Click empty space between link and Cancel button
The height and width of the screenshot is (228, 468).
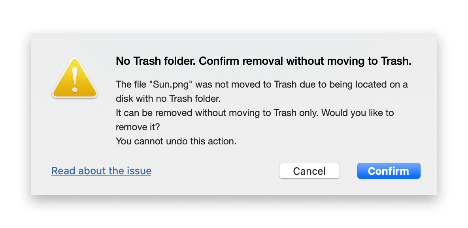click(x=215, y=171)
